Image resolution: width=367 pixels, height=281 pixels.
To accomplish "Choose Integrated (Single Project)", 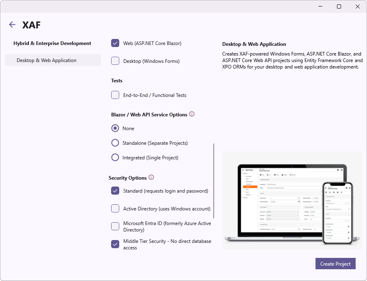I will click(x=115, y=157).
